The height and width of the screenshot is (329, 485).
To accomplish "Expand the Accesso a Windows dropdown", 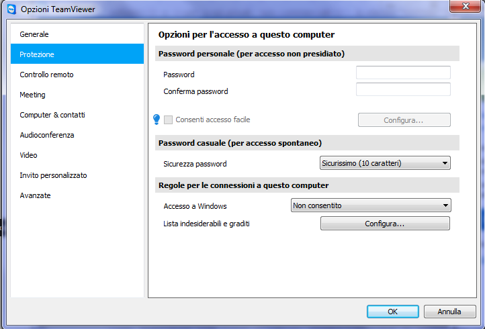I will click(x=371, y=205).
